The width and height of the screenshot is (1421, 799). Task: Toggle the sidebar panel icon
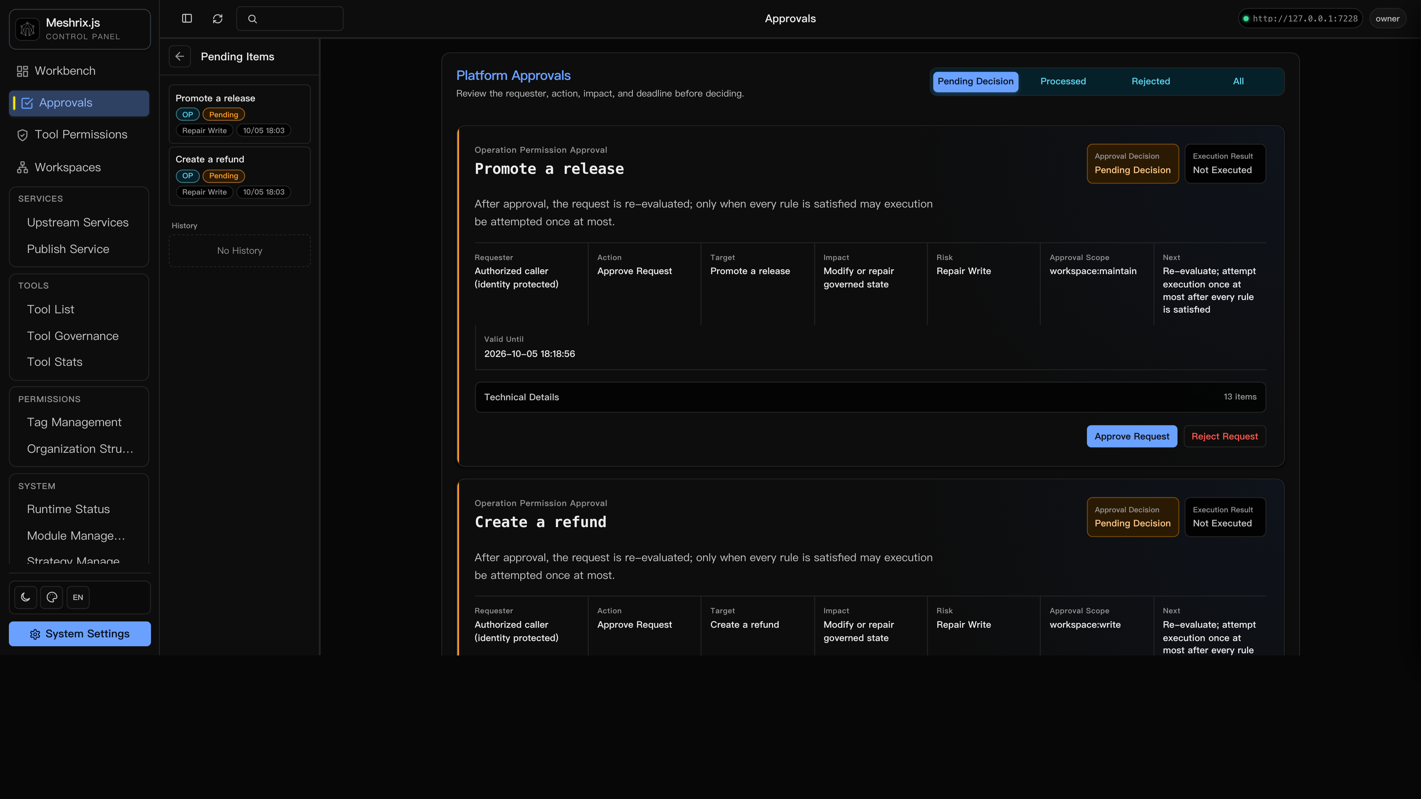click(x=187, y=19)
